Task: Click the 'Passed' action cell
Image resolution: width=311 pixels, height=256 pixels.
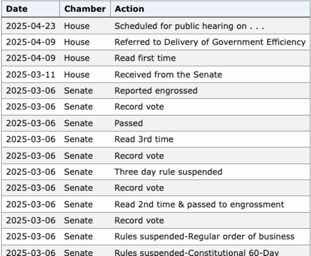Action: click(128, 123)
